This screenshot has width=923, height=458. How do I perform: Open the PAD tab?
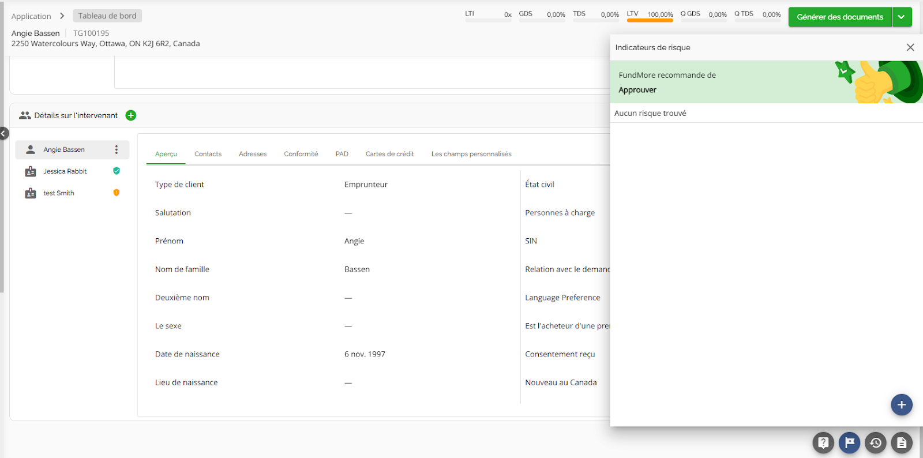[x=342, y=154]
